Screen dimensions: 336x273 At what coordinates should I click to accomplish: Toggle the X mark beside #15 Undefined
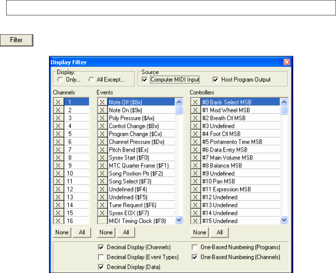(196, 220)
